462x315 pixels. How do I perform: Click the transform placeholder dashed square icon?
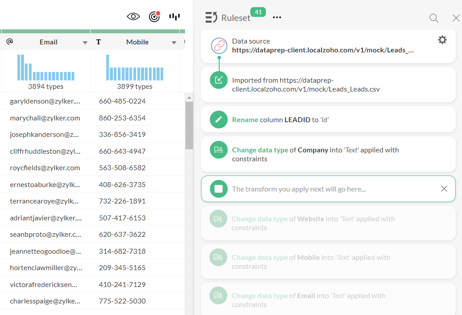coord(219,189)
